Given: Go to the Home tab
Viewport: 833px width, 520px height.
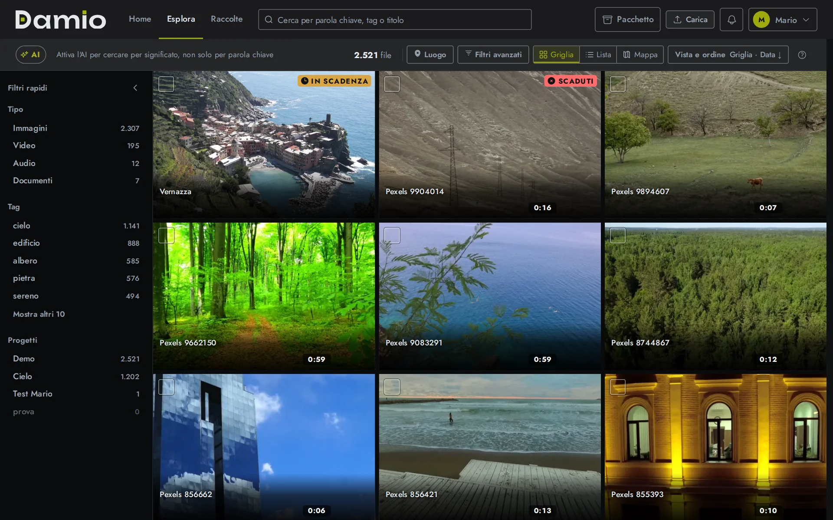Looking at the screenshot, I should [140, 19].
